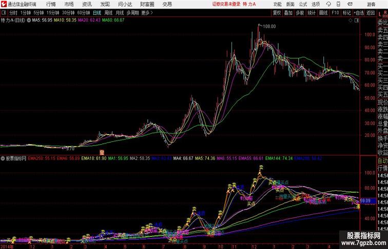Viewport: 388px width, 249px height.
Task: Switch to the 1分钟 period tab
Action: coord(26,13)
